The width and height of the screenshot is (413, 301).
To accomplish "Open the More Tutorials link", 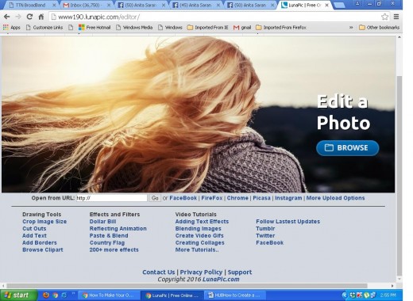I will point(197,250).
